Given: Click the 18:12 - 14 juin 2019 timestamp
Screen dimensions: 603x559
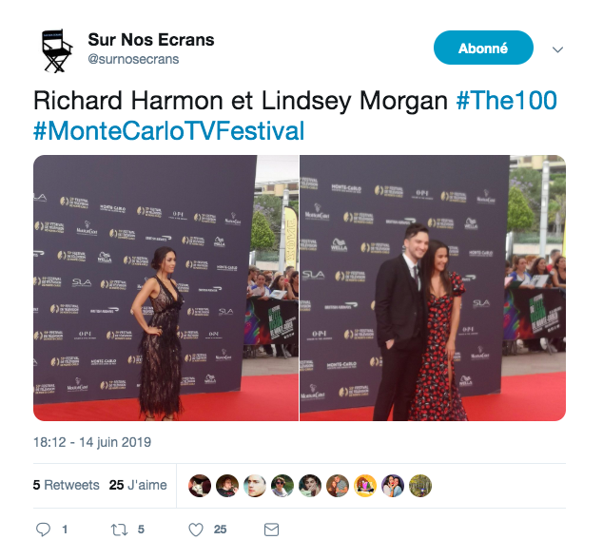Looking at the screenshot, I should 92,442.
